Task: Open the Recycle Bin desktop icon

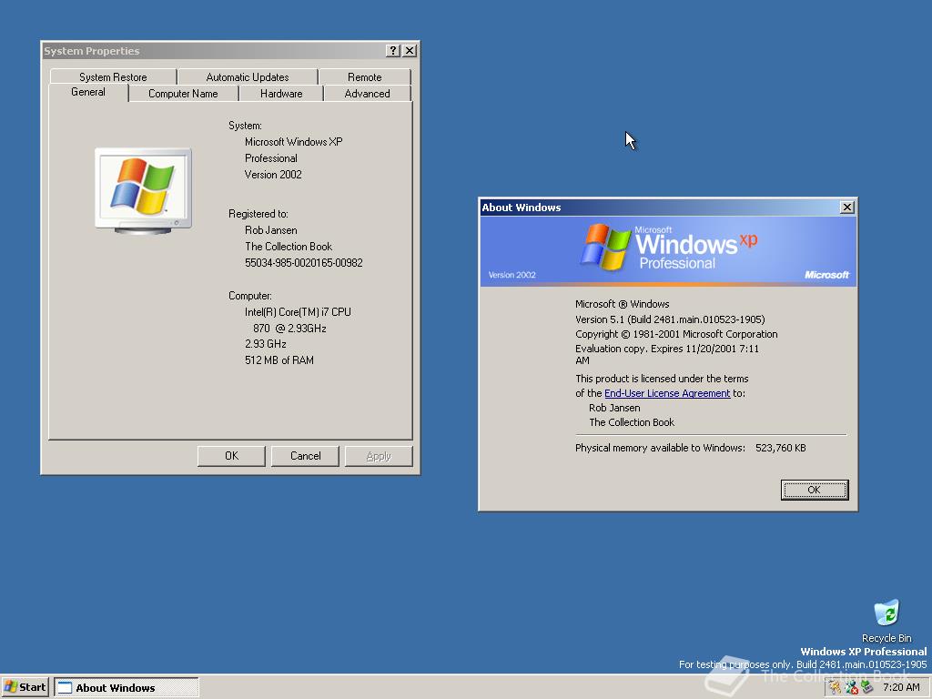Action: tap(886, 621)
